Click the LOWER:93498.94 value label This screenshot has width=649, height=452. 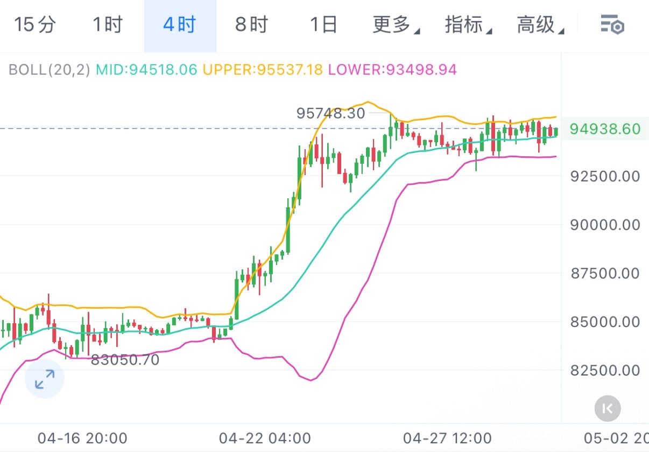point(392,69)
